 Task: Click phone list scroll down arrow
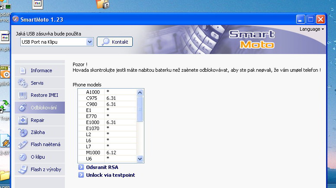[140, 159]
